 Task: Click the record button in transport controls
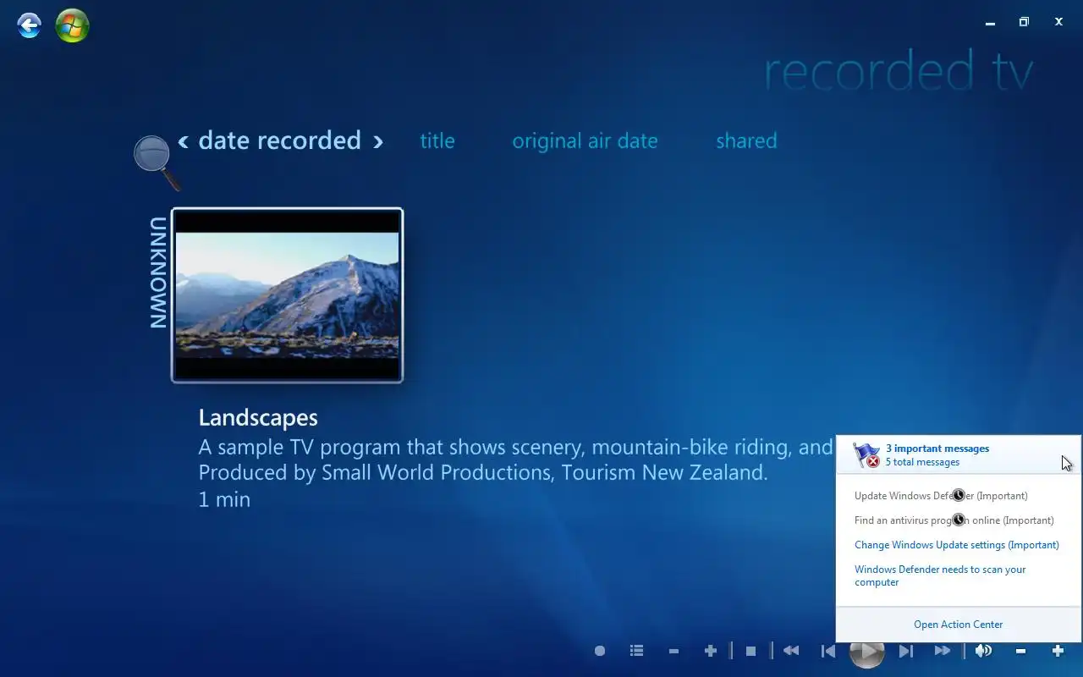click(600, 651)
